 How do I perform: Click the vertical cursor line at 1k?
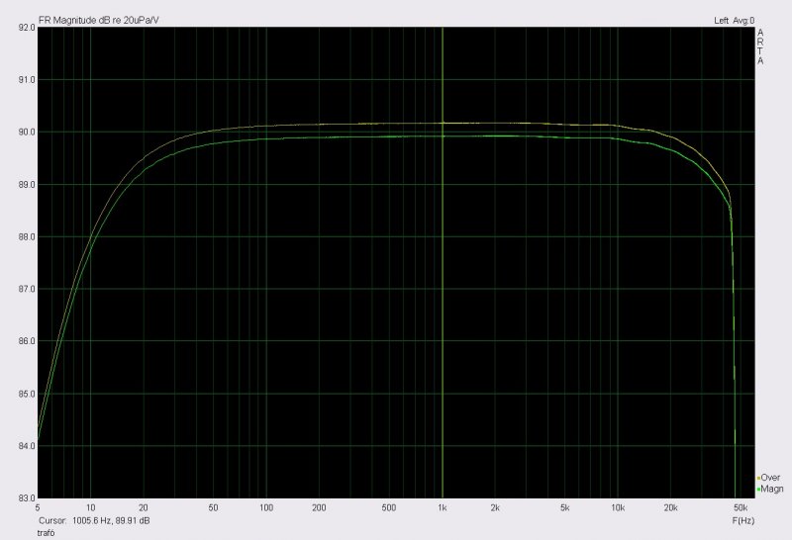tap(443, 262)
